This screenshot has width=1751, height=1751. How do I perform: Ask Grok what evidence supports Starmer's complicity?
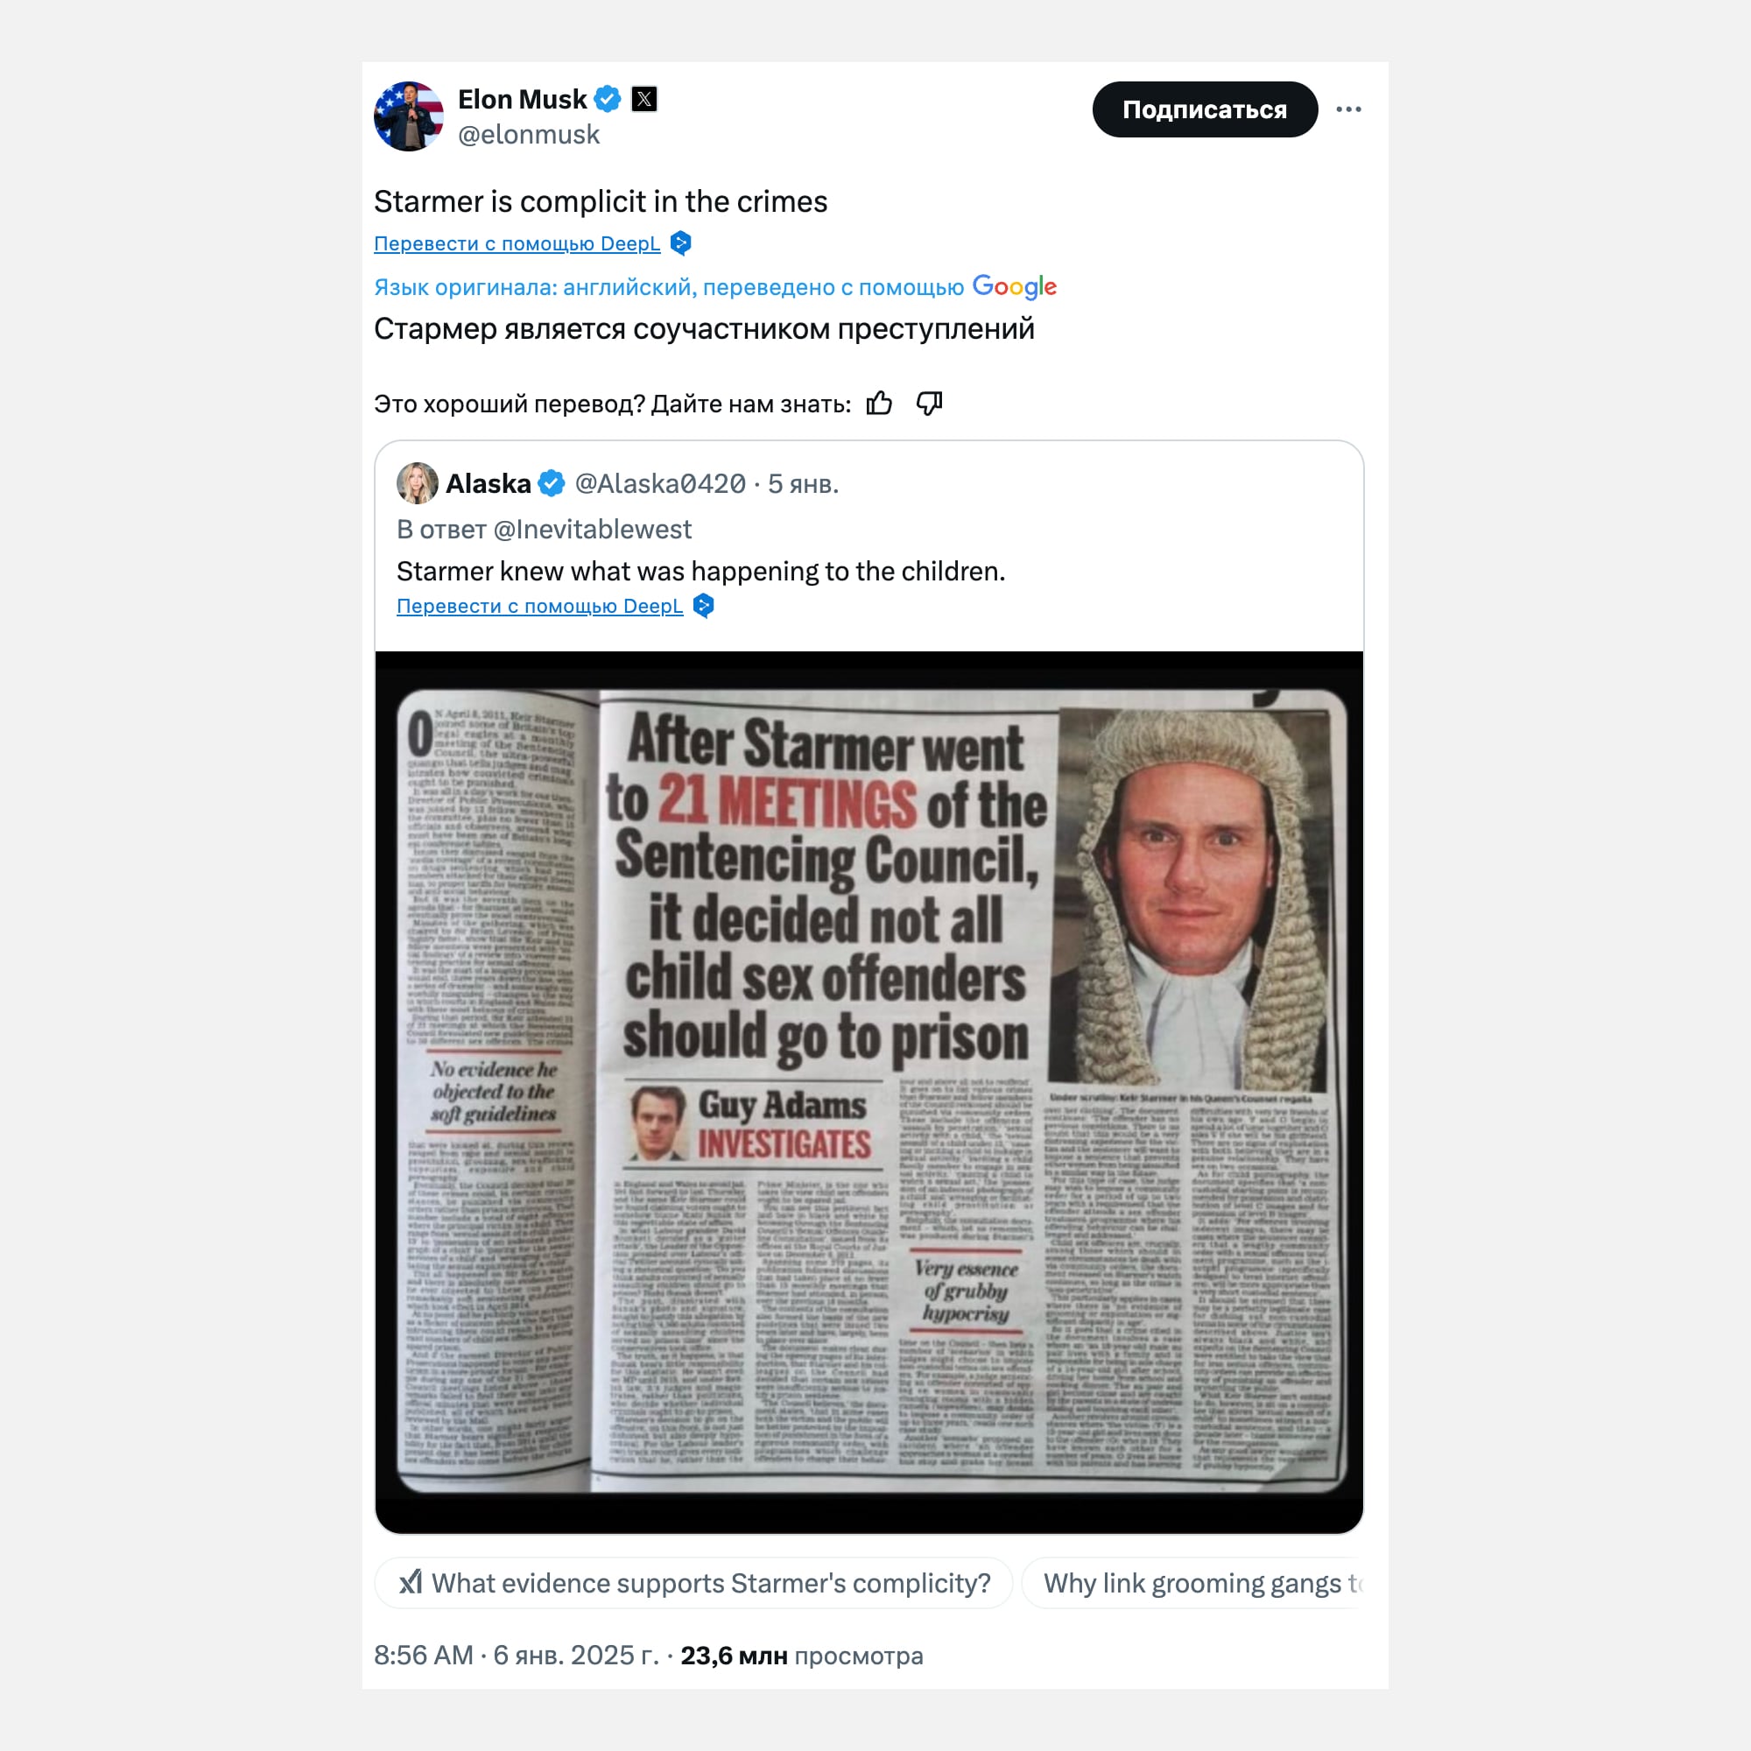click(693, 1583)
